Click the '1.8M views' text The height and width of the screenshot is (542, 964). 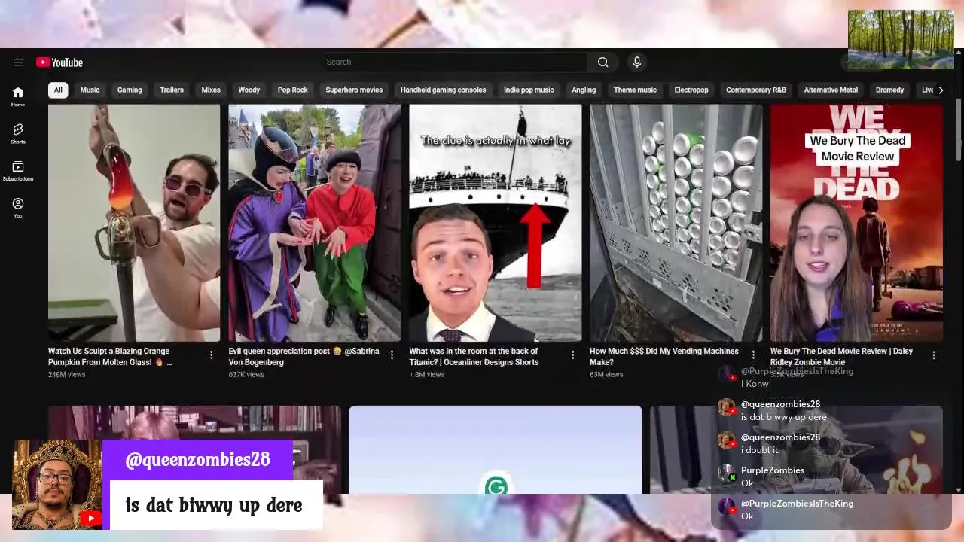point(427,374)
